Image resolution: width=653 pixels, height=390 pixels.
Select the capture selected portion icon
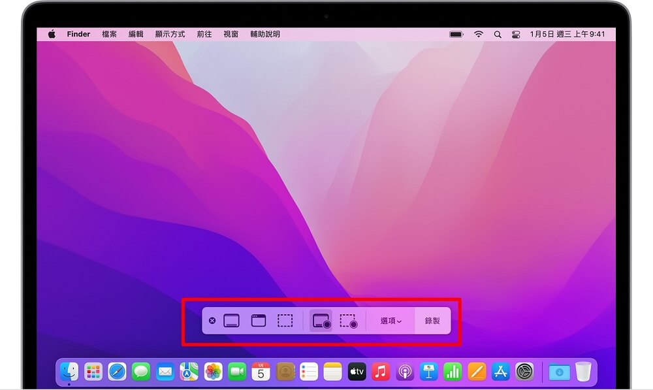(x=286, y=321)
